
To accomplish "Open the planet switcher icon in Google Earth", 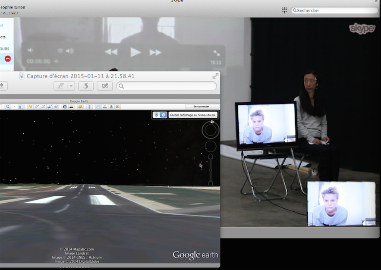I will [x=80, y=107].
